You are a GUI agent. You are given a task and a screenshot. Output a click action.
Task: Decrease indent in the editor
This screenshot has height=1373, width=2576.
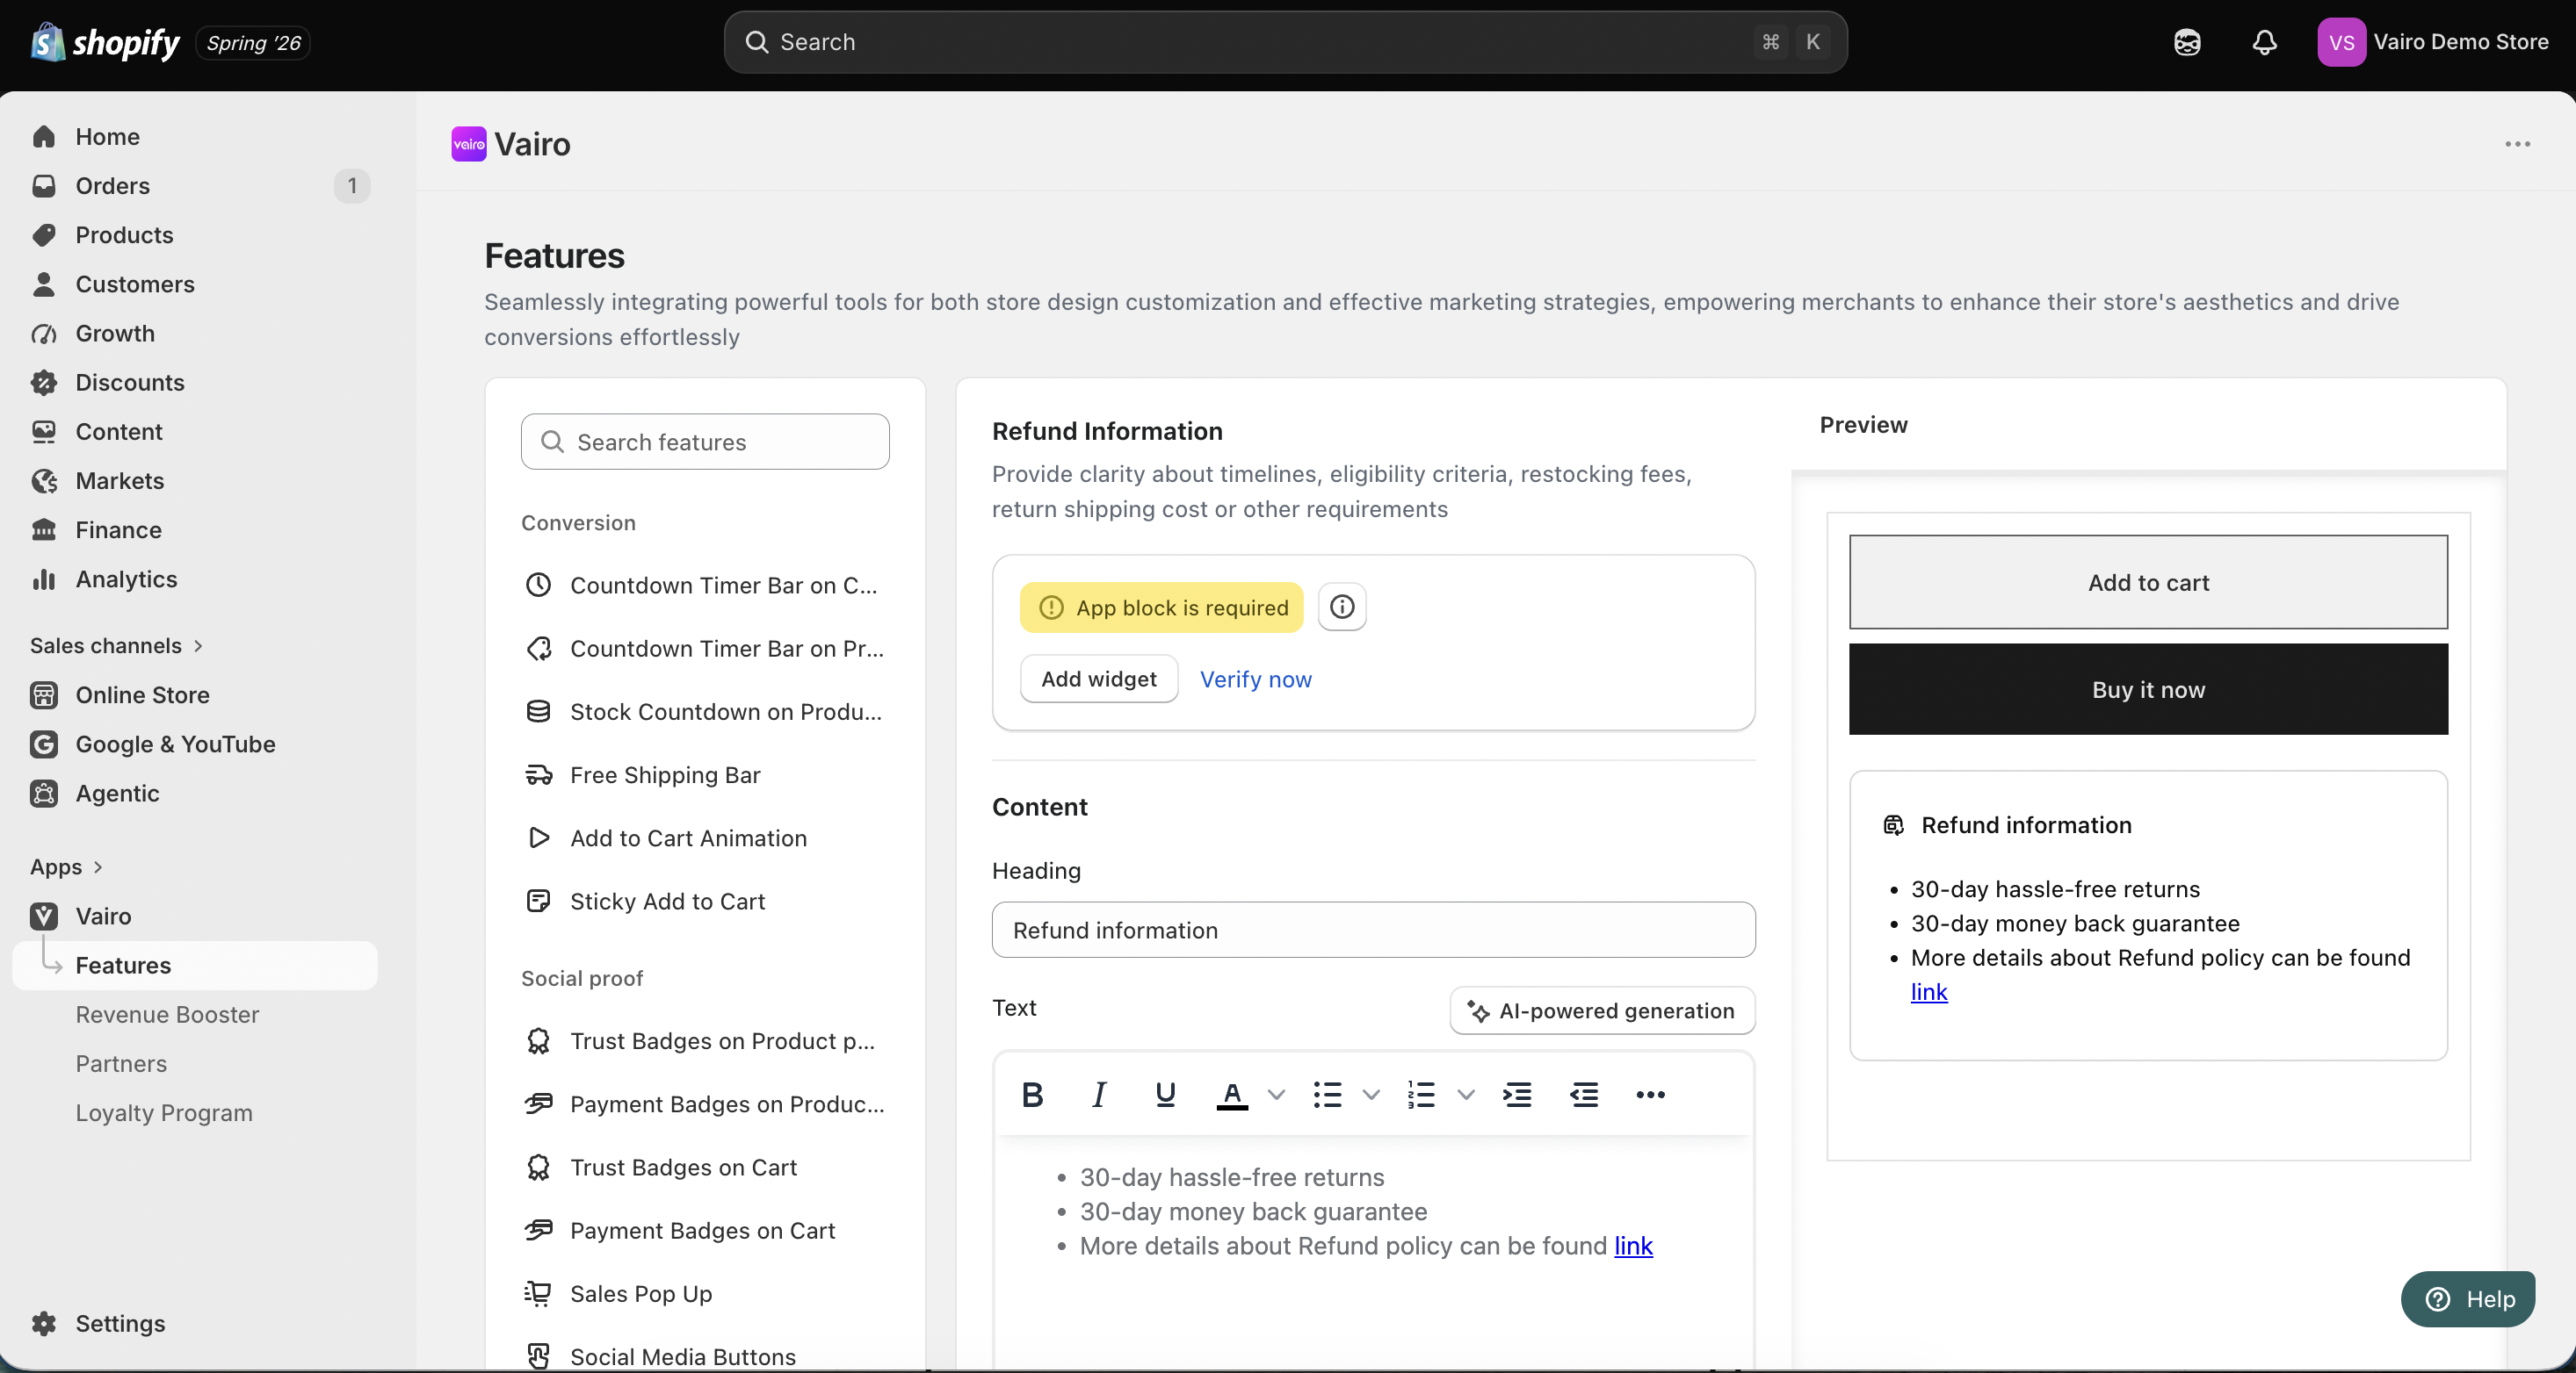1584,1094
